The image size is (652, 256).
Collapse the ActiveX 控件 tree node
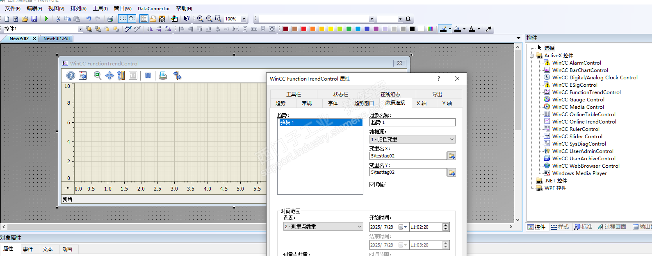pyautogui.click(x=532, y=56)
